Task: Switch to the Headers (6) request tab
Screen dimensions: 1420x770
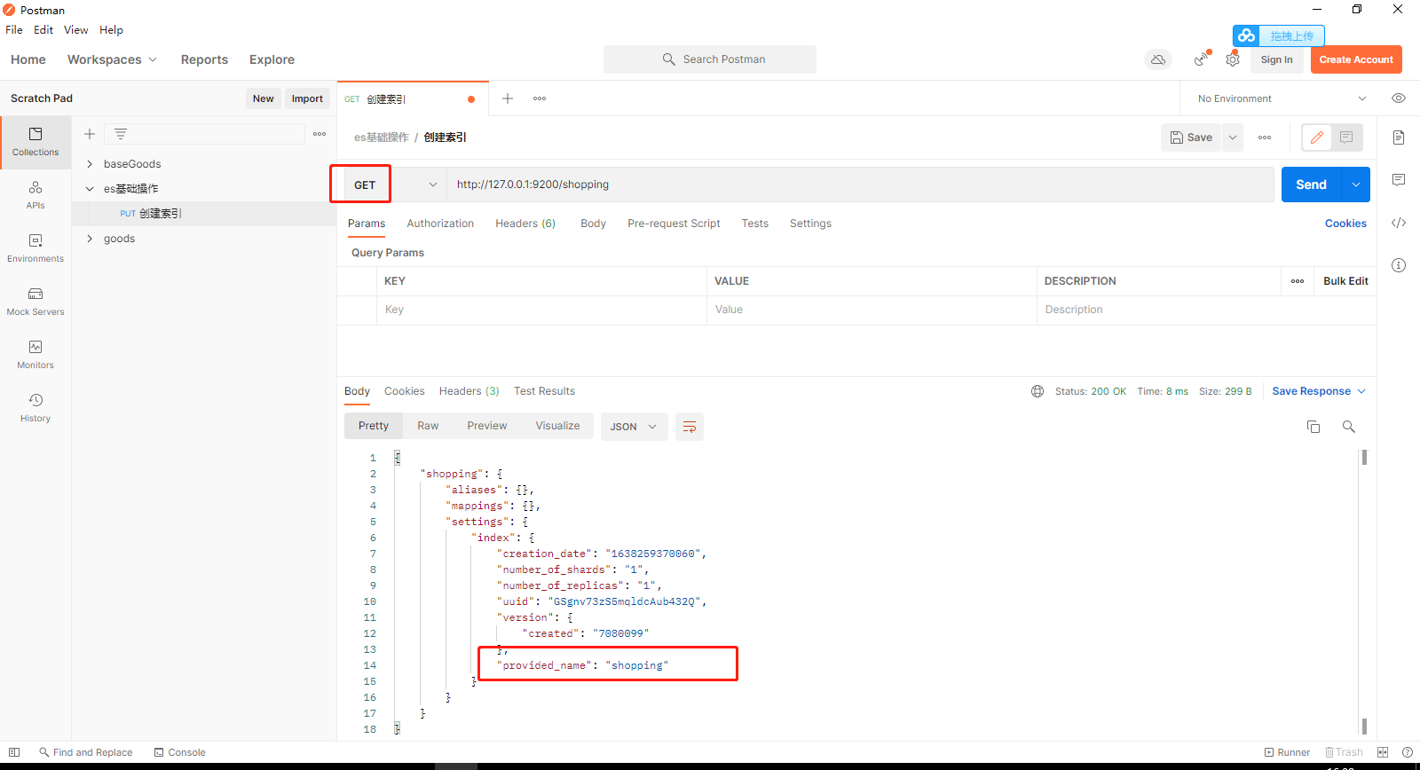Action: [525, 224]
